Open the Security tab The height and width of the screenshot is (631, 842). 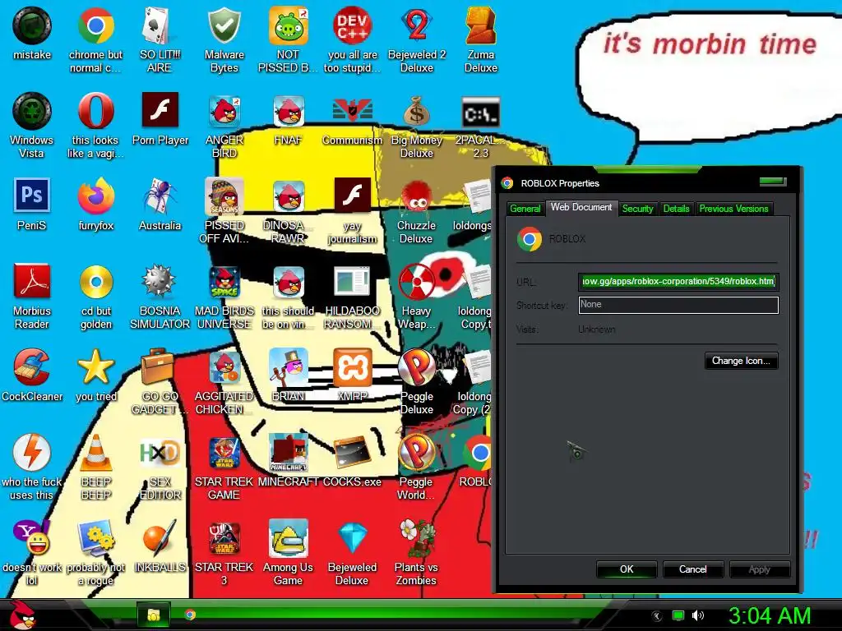(637, 209)
